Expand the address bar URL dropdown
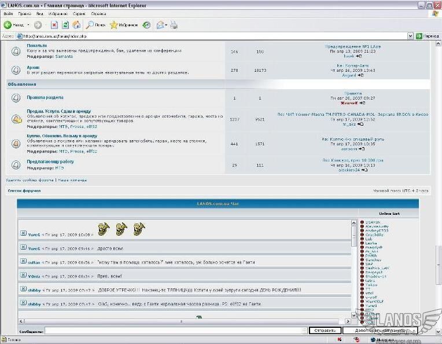This screenshot has width=442, height=344. pos(410,36)
